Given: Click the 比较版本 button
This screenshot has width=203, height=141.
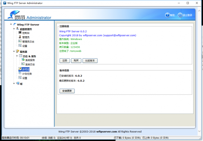Looking at the screenshot, I should 90,61.
